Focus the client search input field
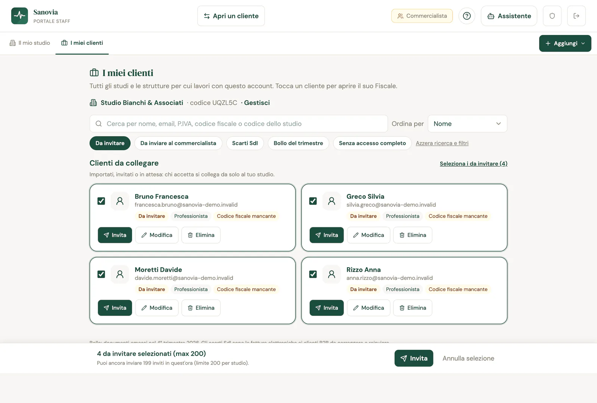 tap(238, 124)
